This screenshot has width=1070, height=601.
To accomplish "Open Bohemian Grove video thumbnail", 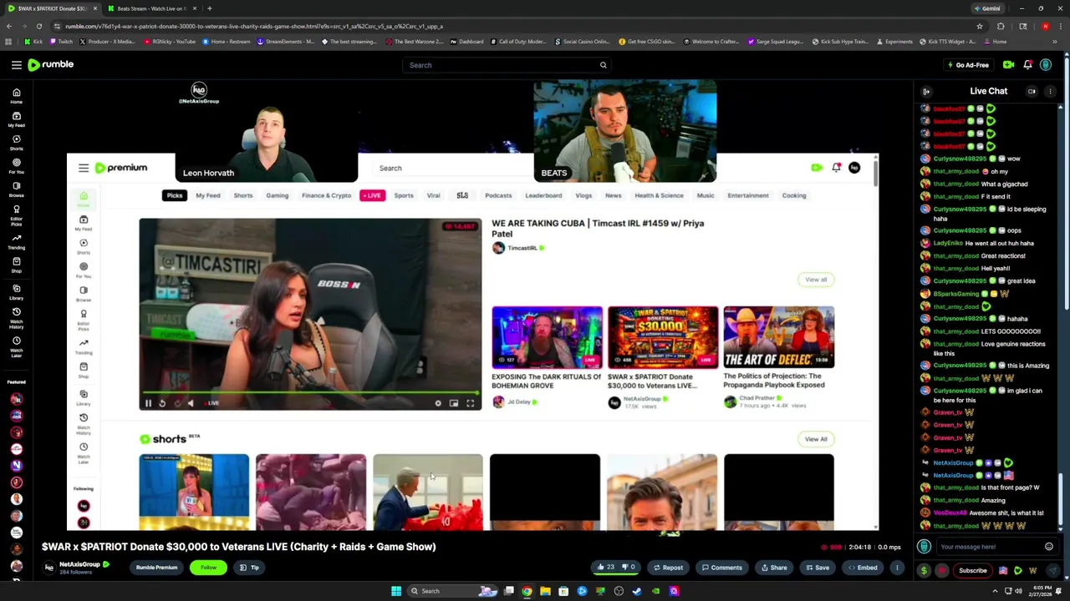I will click(x=547, y=337).
